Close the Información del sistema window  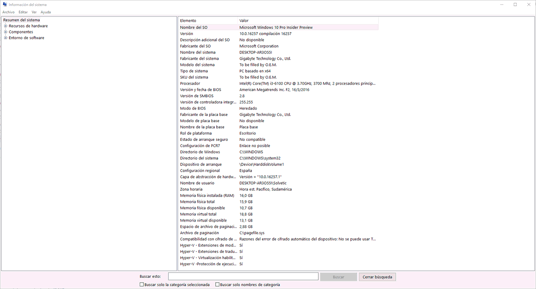pos(529,4)
